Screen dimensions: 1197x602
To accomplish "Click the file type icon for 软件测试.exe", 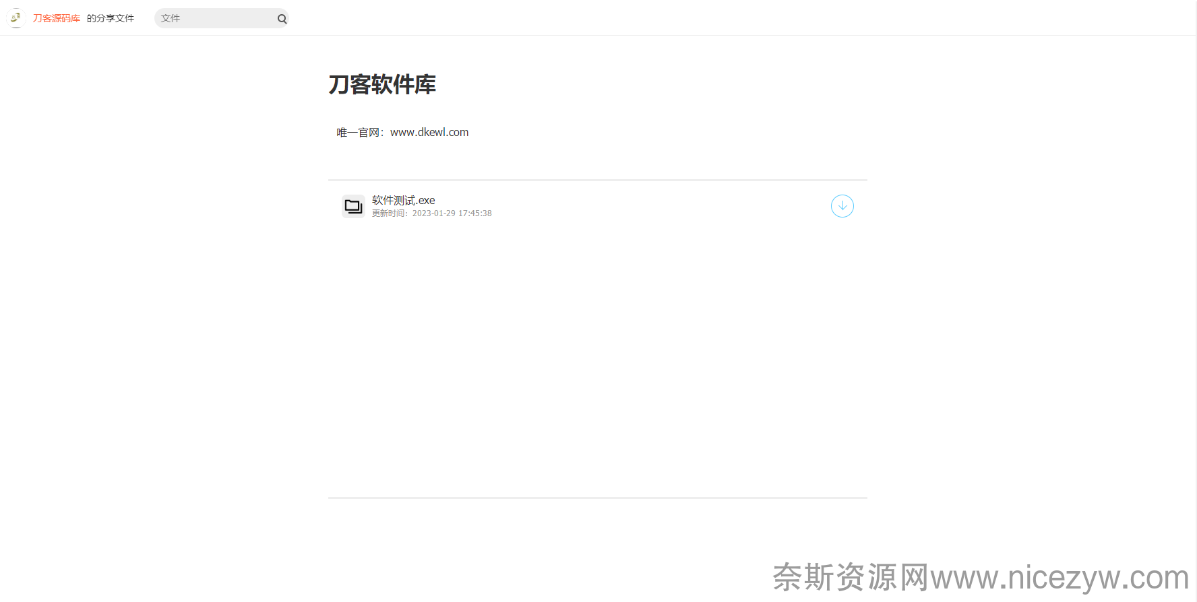I will (353, 206).
